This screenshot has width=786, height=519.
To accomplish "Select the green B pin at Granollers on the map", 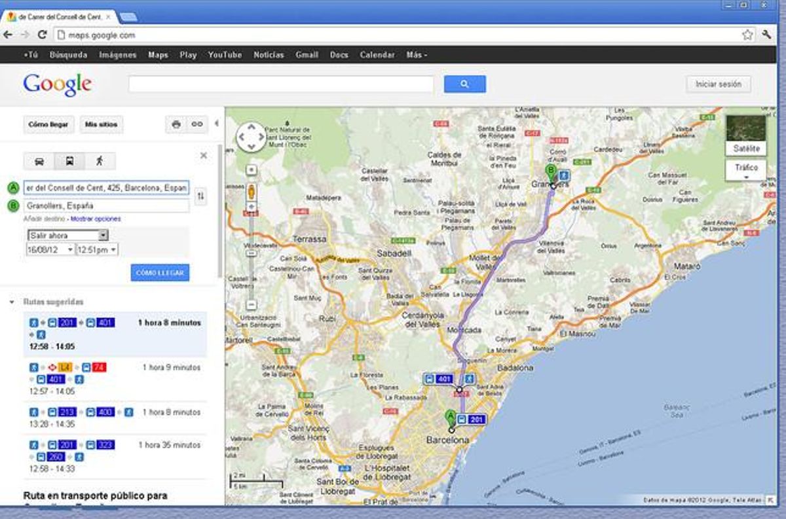I will click(551, 174).
